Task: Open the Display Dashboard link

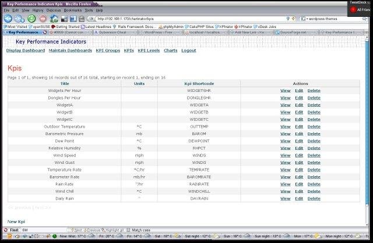Action: [x=26, y=51]
